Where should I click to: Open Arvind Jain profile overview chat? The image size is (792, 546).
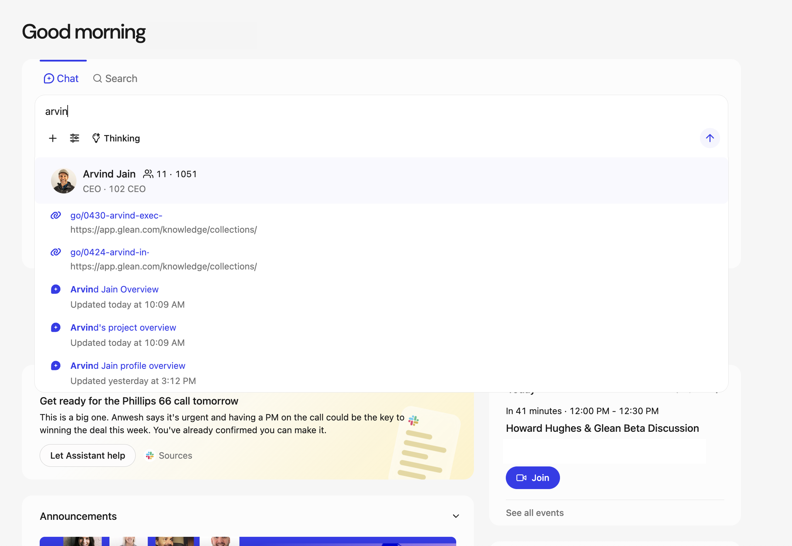128,366
